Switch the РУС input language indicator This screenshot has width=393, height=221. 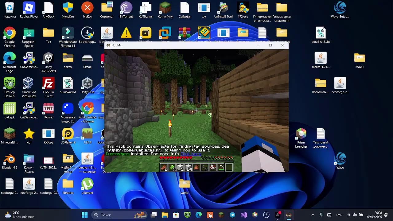click(339, 215)
